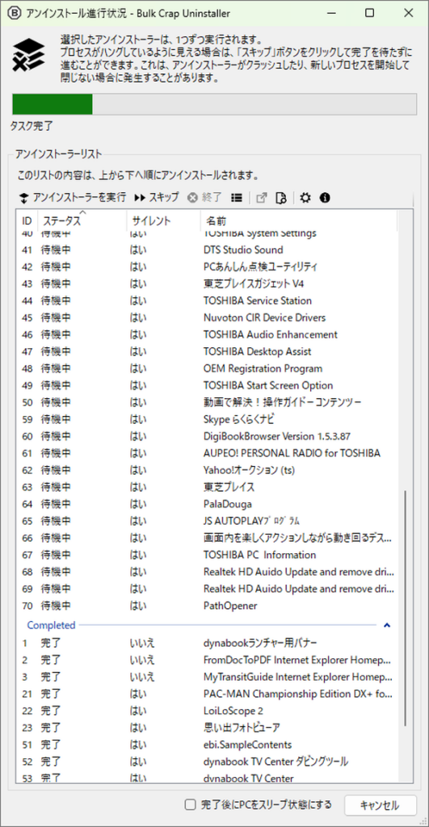Sort by サイレント column header

coord(163,220)
